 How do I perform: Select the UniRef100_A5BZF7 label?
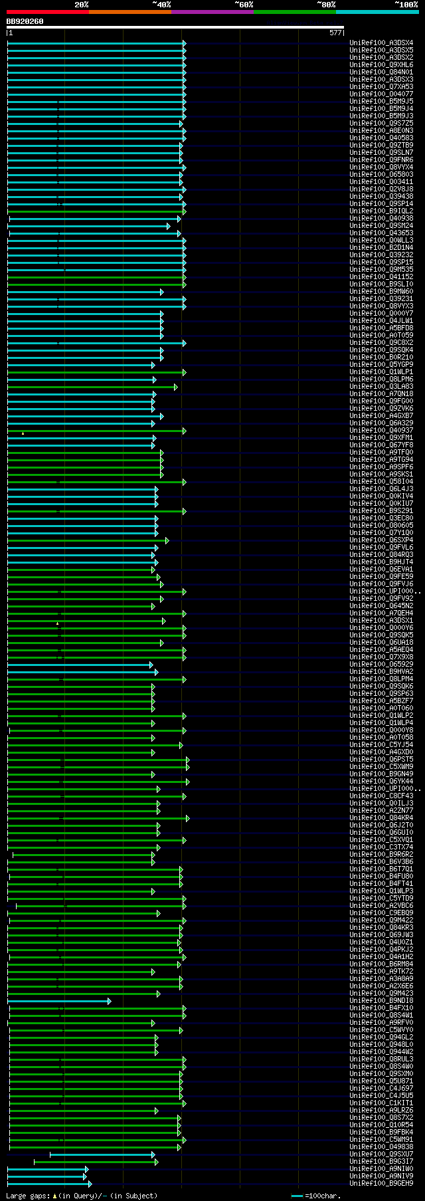click(x=381, y=701)
